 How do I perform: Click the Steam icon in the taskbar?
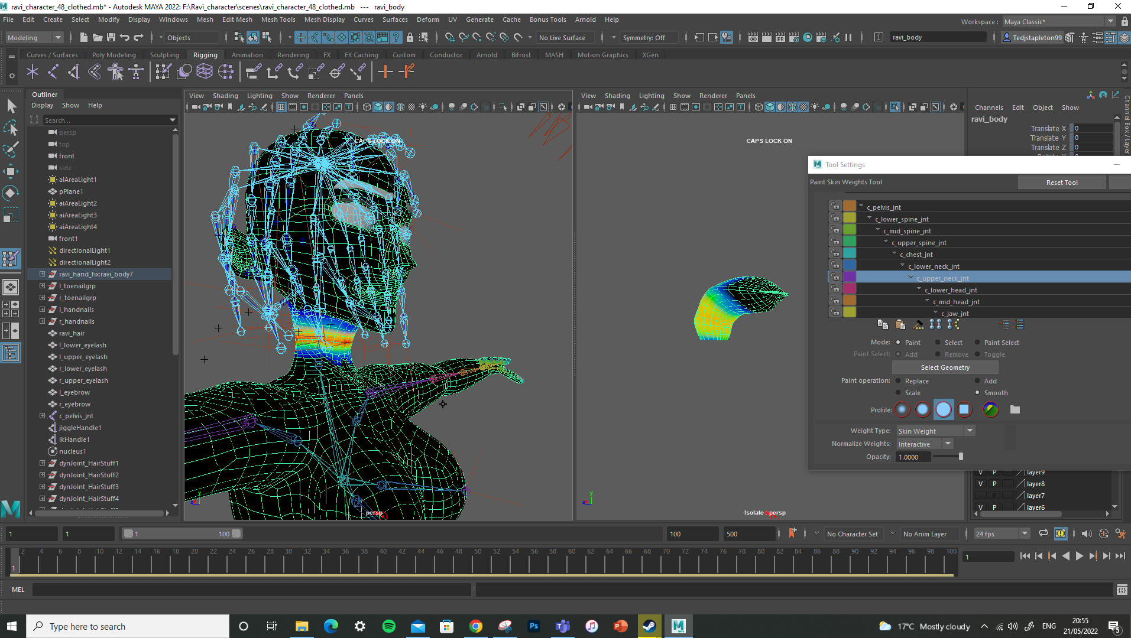pos(649,626)
